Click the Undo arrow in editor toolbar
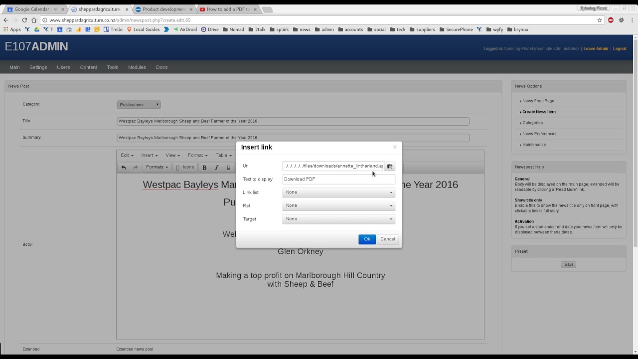 pyautogui.click(x=124, y=168)
